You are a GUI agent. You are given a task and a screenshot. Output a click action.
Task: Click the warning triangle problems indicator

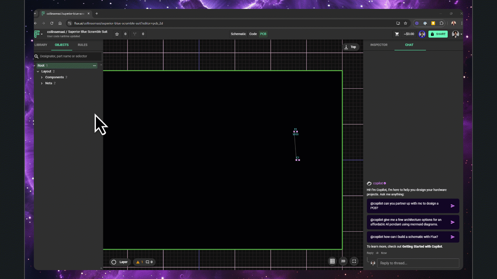(139, 262)
